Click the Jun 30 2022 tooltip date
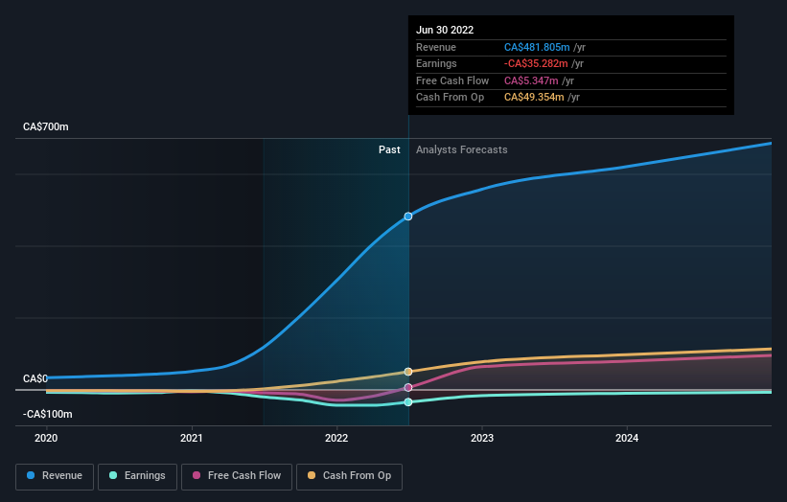787x502 pixels. (445, 30)
